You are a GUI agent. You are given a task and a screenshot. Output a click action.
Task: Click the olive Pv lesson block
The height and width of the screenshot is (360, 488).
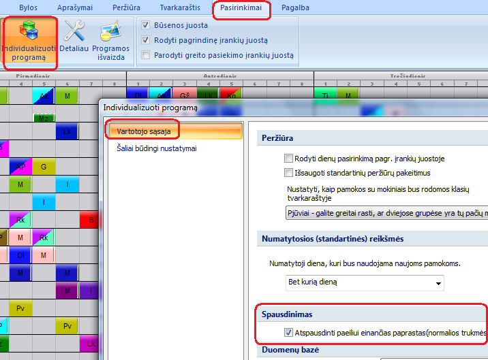[x=20, y=308]
